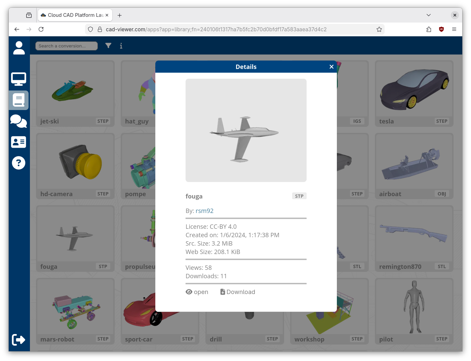Open a new browser tab

(x=120, y=15)
